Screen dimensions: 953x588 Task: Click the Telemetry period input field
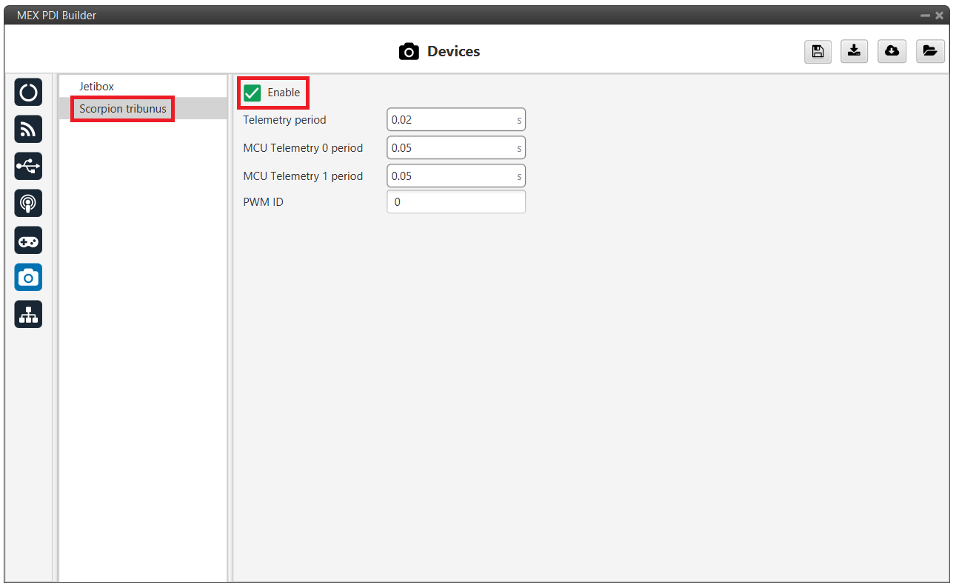(x=450, y=119)
